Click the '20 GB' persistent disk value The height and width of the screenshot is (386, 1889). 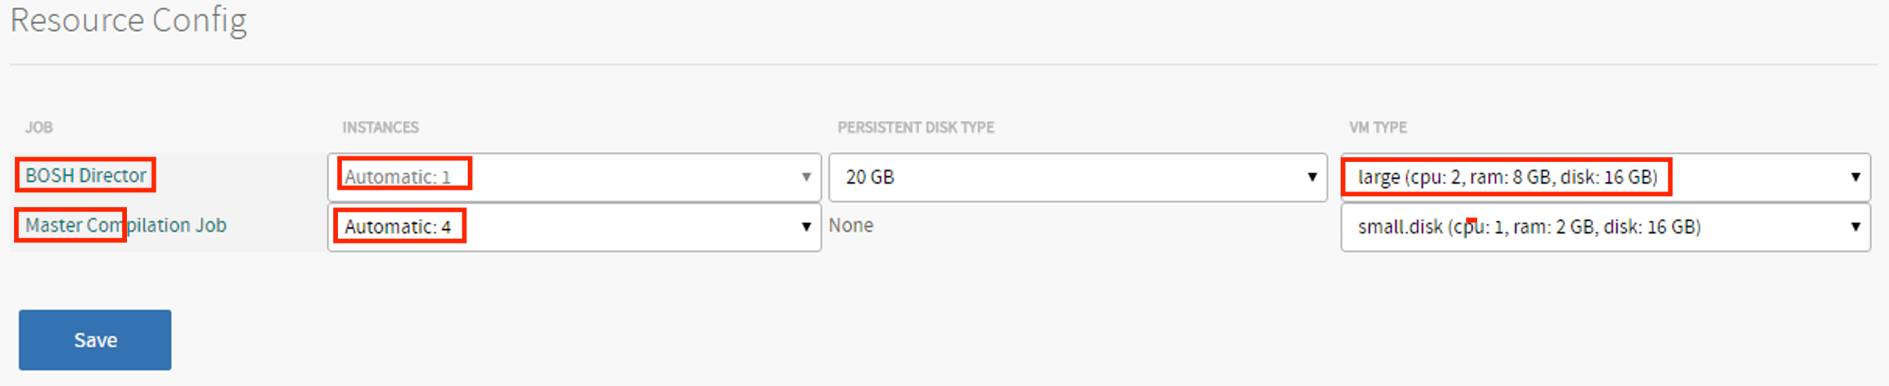(870, 177)
